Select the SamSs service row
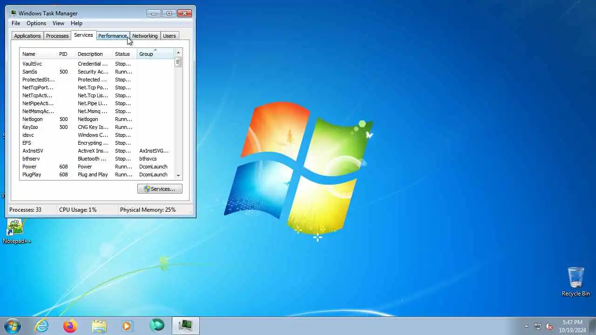Screen dimensions: 596x335 tap(96, 72)
